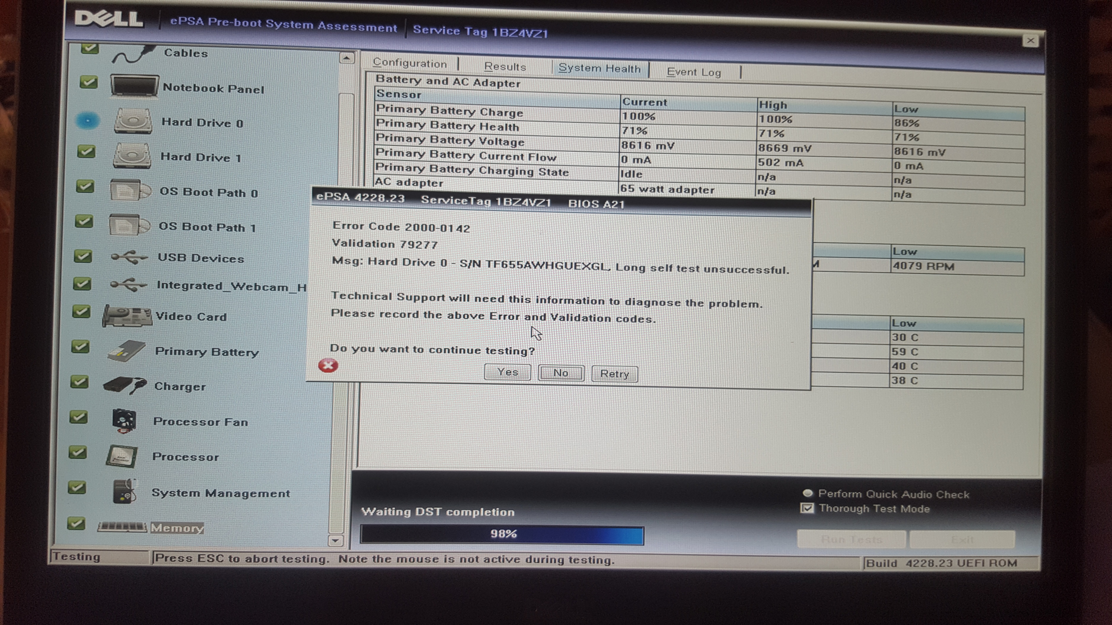The width and height of the screenshot is (1112, 625).
Task: Disable Thorough Test Mode checkbox
Action: pyautogui.click(x=807, y=508)
